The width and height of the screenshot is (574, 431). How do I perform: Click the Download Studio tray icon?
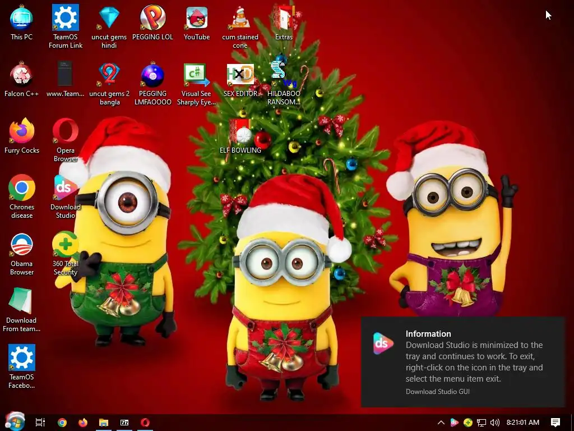tap(454, 423)
